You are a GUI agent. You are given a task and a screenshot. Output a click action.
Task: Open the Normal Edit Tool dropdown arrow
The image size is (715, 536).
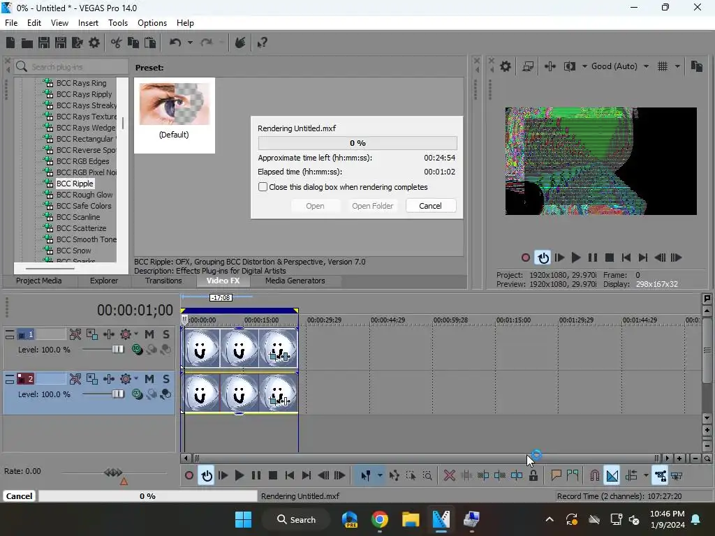click(x=380, y=476)
